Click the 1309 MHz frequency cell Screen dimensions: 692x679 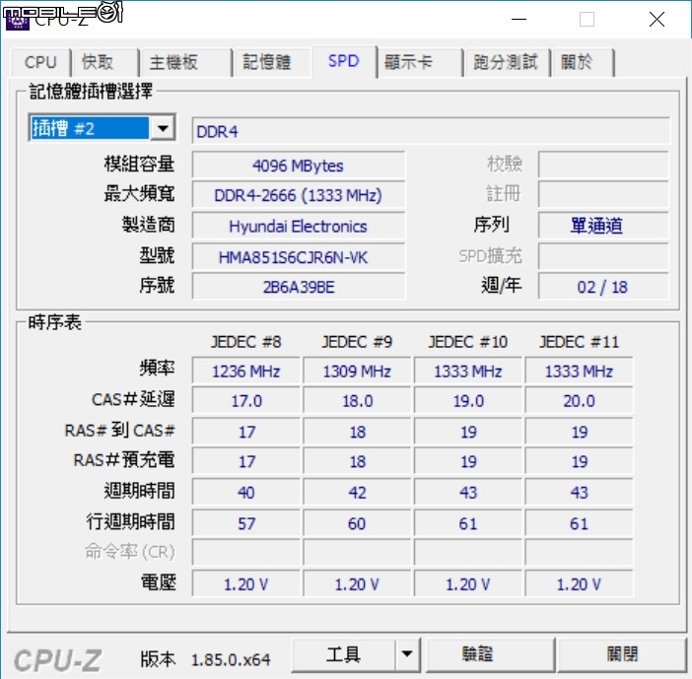tap(357, 372)
